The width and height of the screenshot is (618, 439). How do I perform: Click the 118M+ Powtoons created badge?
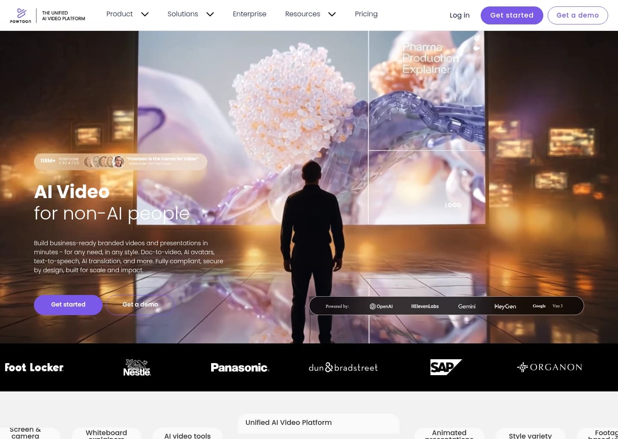click(121, 162)
